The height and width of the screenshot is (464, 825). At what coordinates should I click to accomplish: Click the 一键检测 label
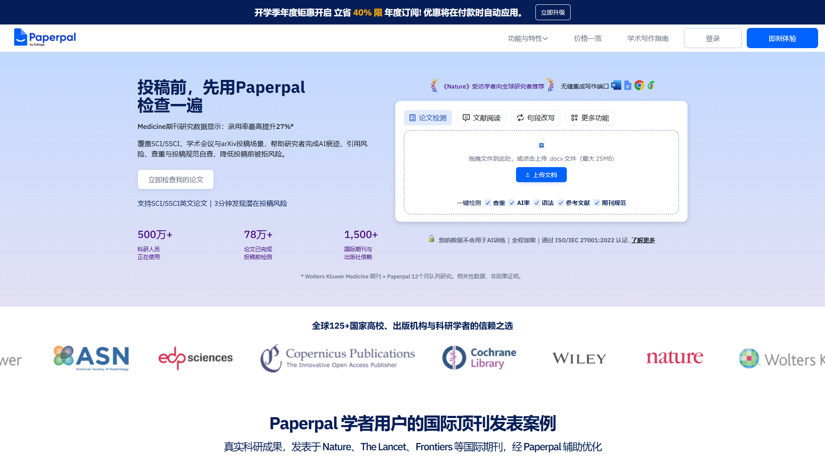coord(469,203)
